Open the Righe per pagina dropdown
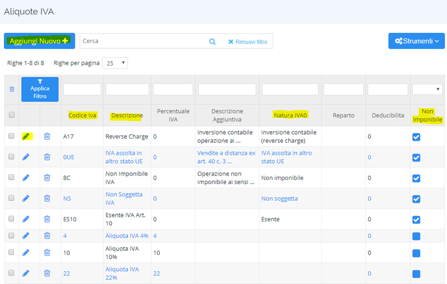This screenshot has width=447, height=284. 115,63
